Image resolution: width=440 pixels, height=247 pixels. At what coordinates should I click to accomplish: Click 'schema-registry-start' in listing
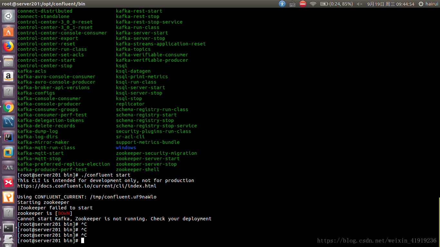coord(146,115)
